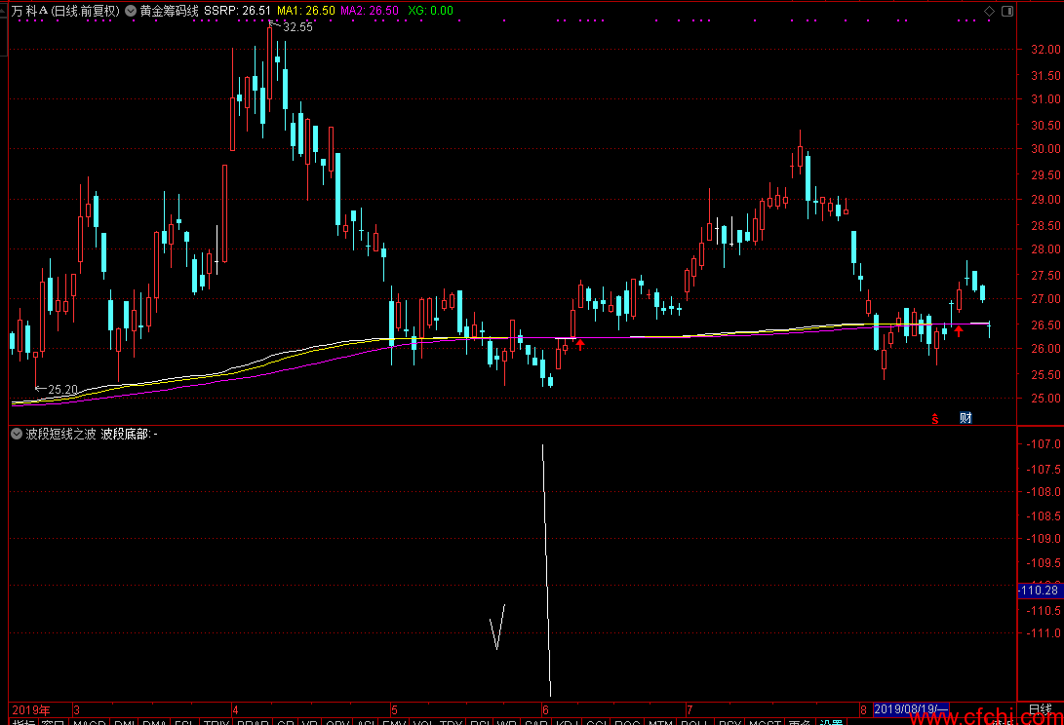Click the 波段底部 indicator label
Image resolution: width=1064 pixels, height=725 pixels.
point(126,434)
